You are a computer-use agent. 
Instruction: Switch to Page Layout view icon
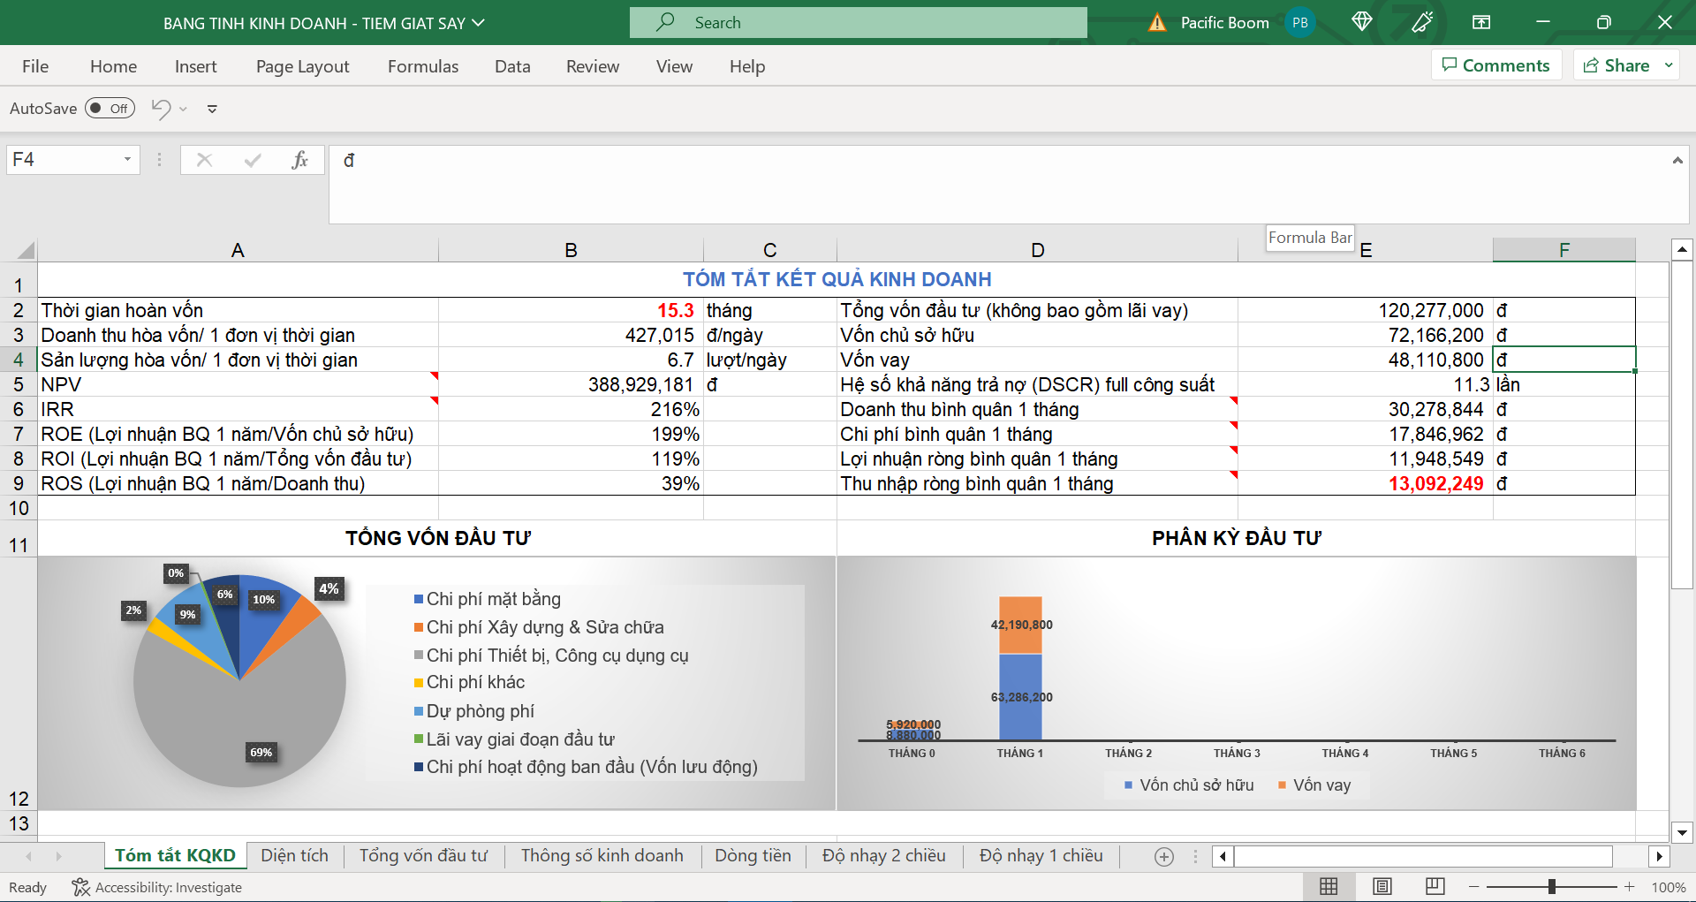tap(1382, 886)
